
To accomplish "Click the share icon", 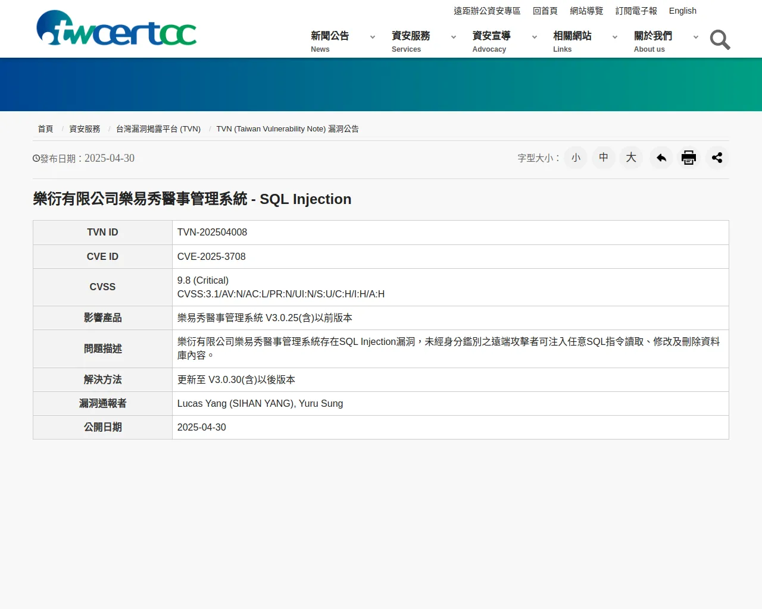I will click(717, 158).
